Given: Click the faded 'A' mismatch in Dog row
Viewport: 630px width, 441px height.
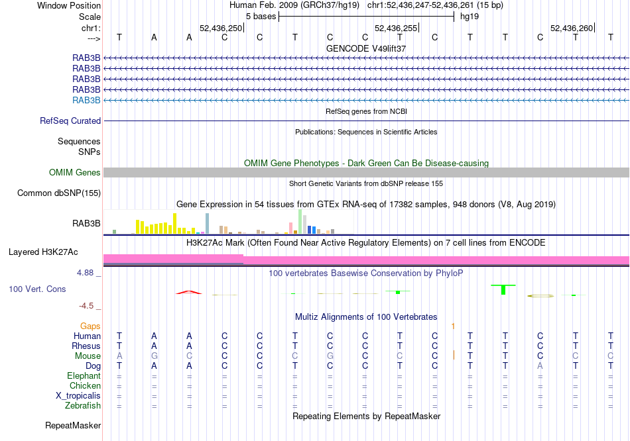Looking at the screenshot, I should (x=540, y=366).
